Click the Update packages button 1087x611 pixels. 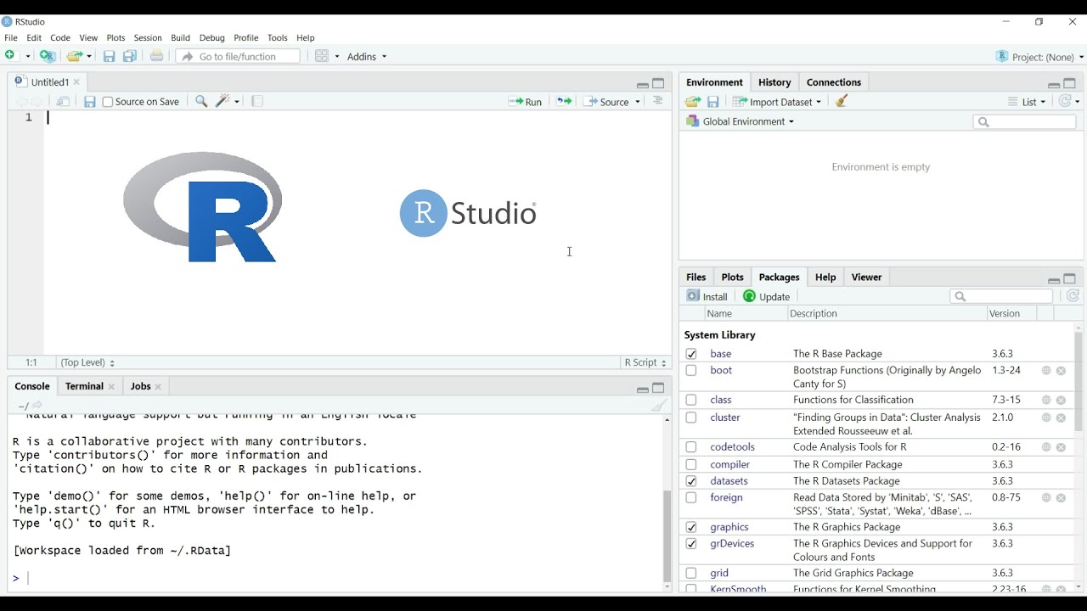pyautogui.click(x=767, y=296)
